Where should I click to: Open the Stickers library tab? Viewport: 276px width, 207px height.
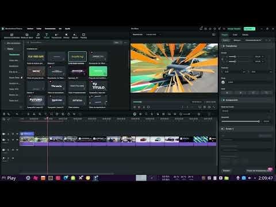(75, 36)
